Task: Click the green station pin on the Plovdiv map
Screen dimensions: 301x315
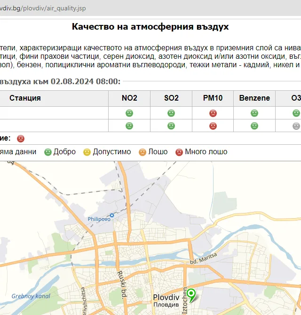Action: tap(191, 295)
